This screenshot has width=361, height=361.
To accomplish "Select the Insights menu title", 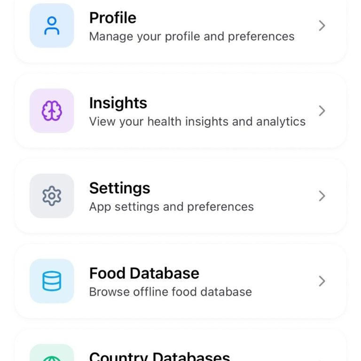I will click(x=118, y=103).
